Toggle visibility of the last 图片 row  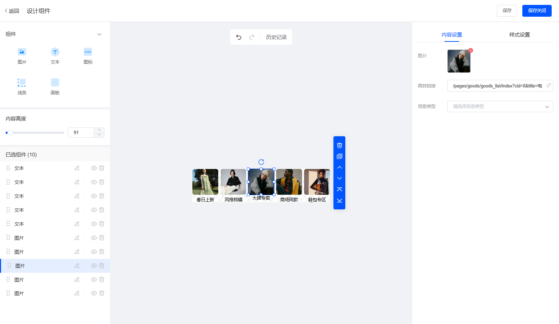(94, 293)
